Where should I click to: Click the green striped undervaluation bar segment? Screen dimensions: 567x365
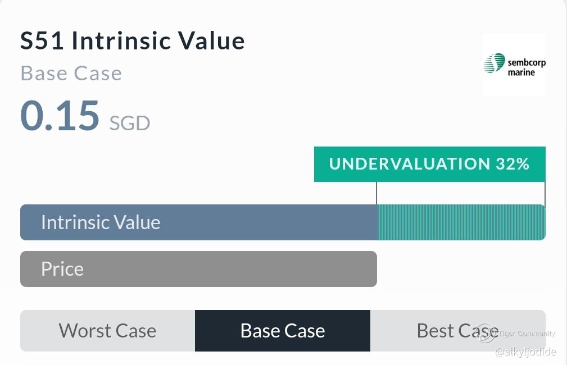pyautogui.click(x=461, y=222)
